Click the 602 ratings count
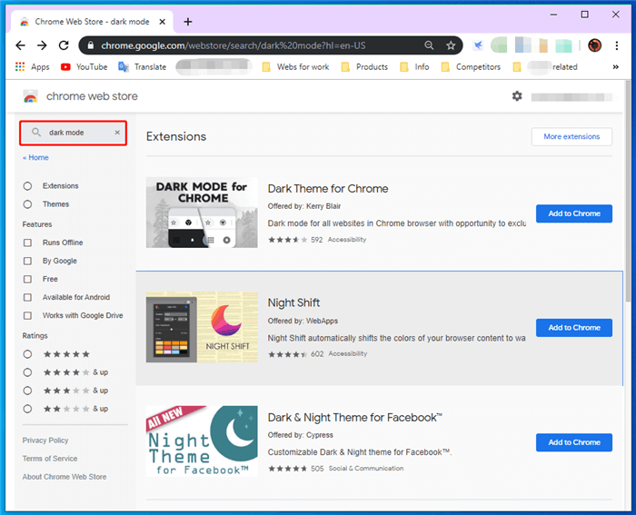The image size is (636, 515). point(317,354)
